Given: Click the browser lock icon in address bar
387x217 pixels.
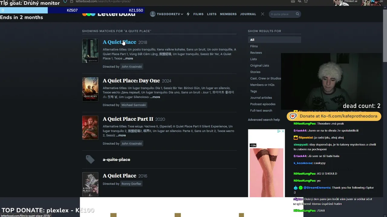Looking at the screenshot, I should [72, 2].
